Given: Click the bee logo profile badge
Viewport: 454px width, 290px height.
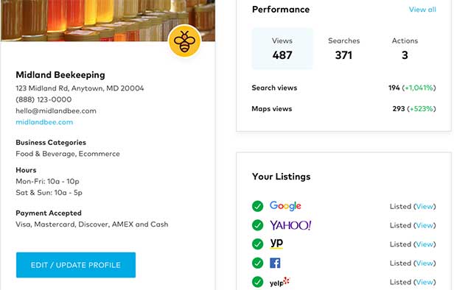Looking at the screenshot, I should pyautogui.click(x=184, y=40).
